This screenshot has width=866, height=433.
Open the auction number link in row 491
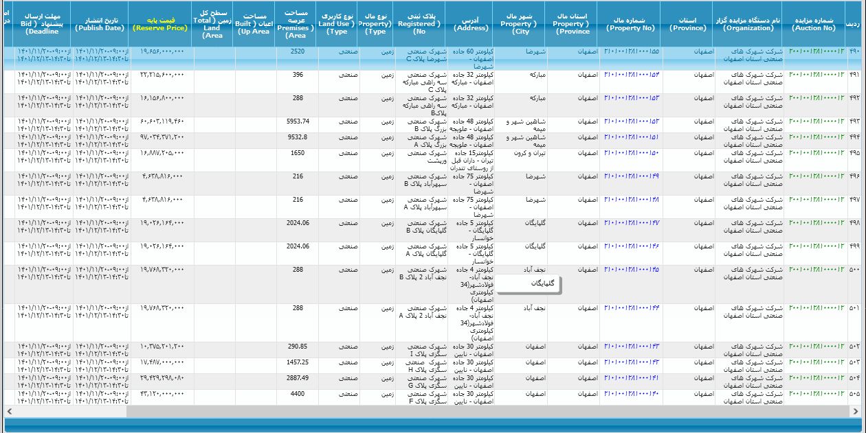point(816,75)
